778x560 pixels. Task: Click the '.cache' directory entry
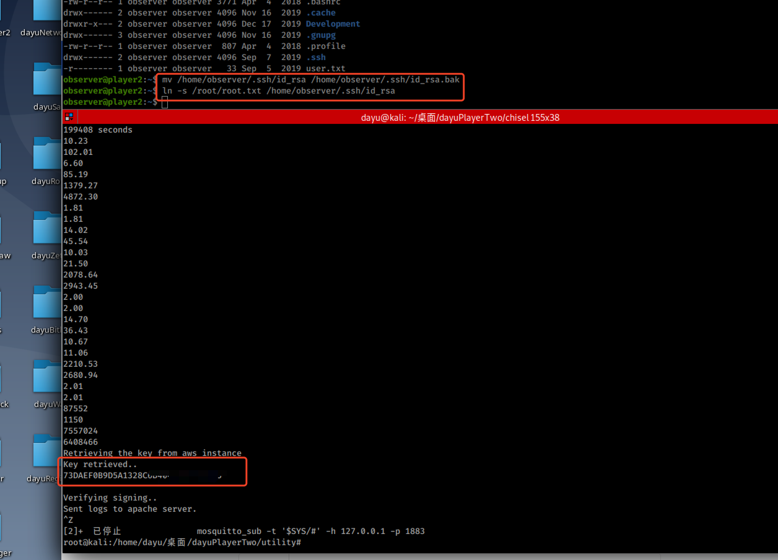(321, 13)
